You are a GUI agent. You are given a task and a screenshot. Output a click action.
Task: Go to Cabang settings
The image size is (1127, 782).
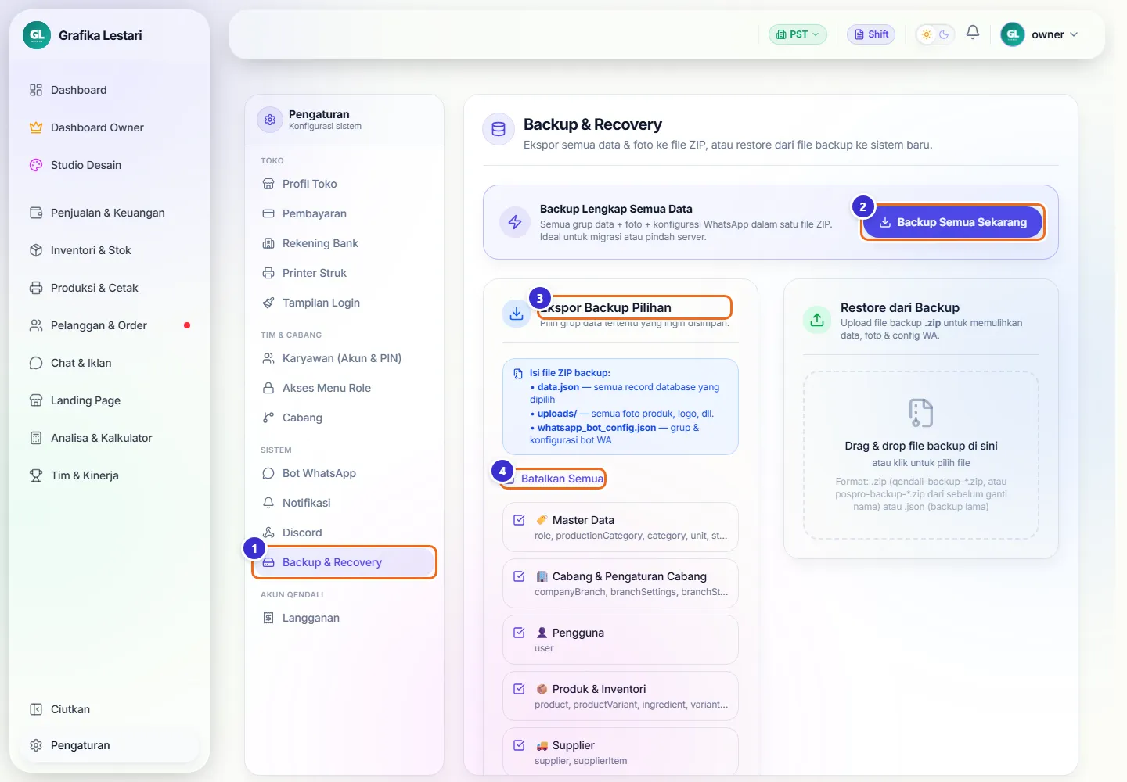(344, 418)
